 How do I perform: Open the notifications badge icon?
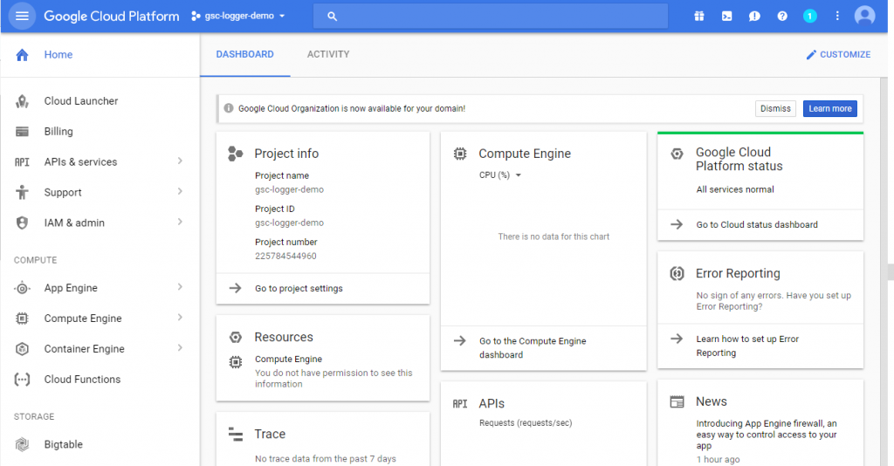point(809,16)
